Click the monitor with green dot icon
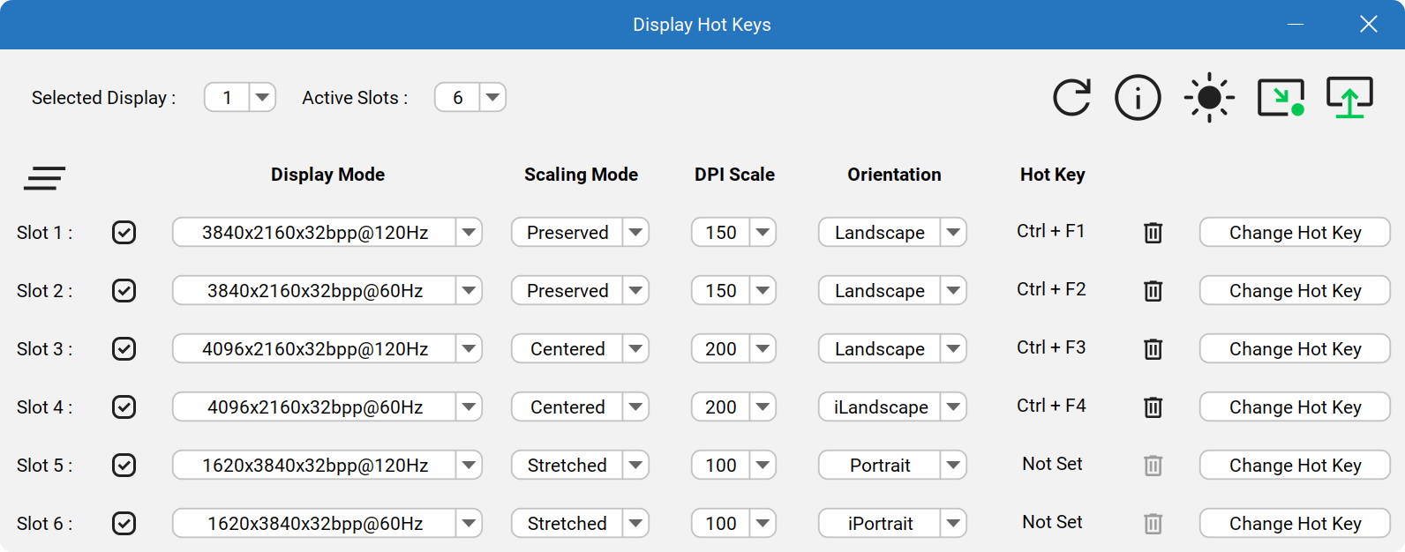Image resolution: width=1405 pixels, height=552 pixels. click(1281, 97)
